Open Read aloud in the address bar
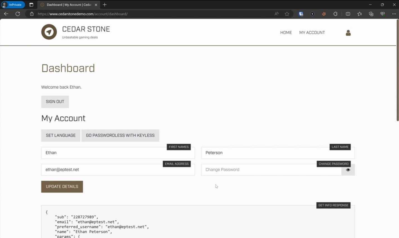This screenshot has width=399, height=238. click(x=276, y=14)
